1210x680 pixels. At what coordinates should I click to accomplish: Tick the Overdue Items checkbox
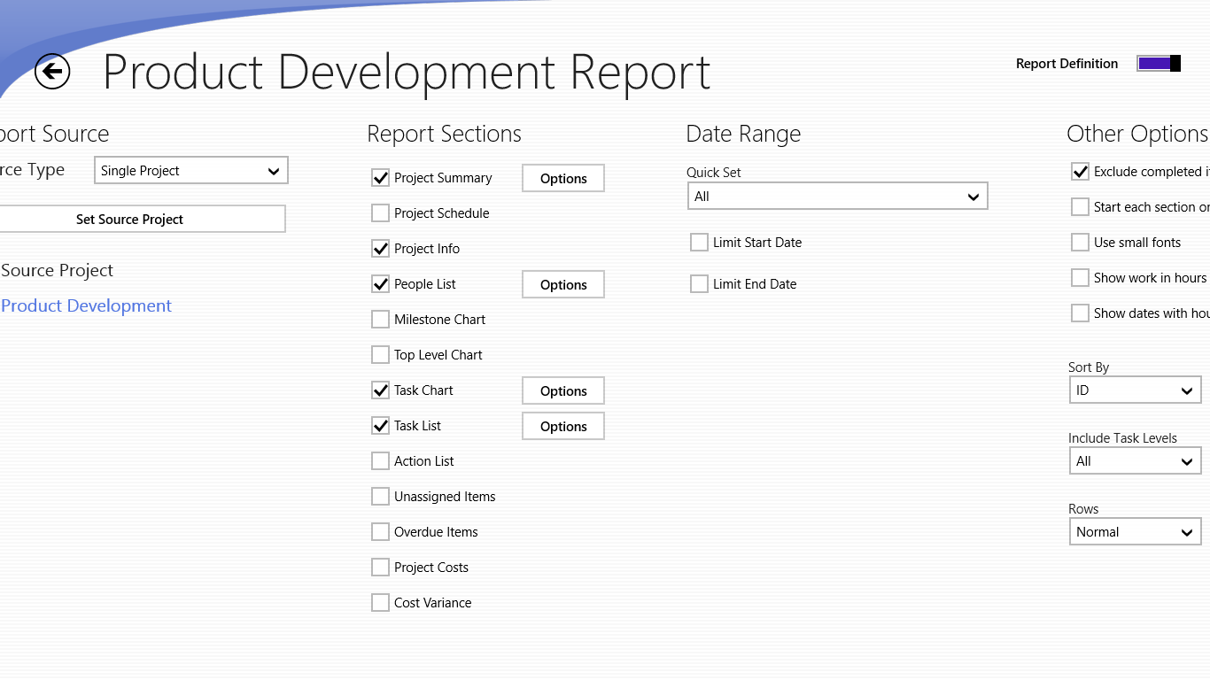coord(380,532)
